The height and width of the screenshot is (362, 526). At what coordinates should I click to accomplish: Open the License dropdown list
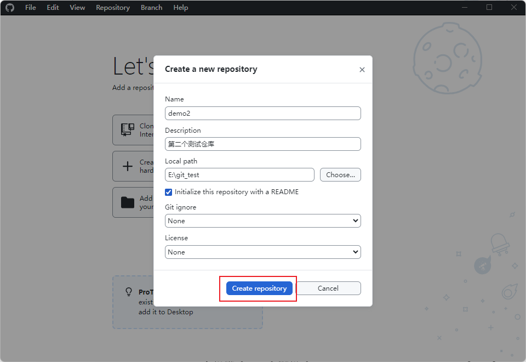pyautogui.click(x=262, y=252)
